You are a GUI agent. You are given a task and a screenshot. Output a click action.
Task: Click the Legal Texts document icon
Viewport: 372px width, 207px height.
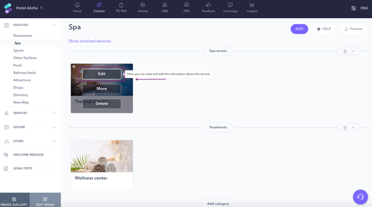point(6,168)
